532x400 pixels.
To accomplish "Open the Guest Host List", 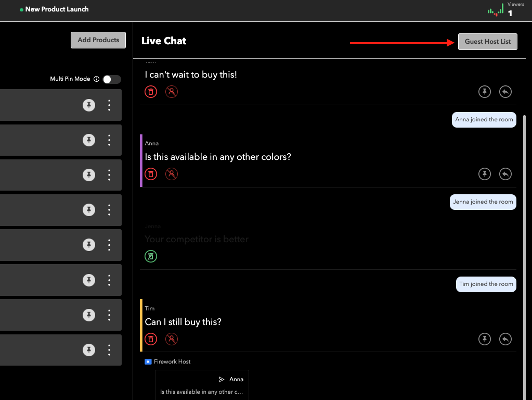I will (487, 41).
